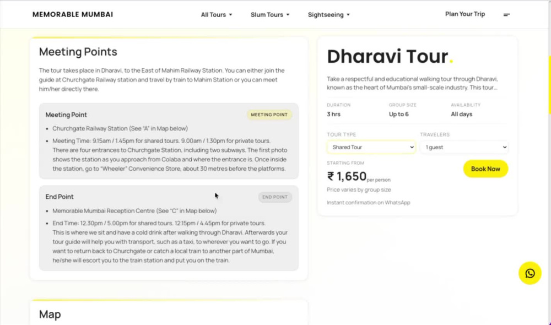Open Tour Type dropdown showing Shared Tour
Image resolution: width=551 pixels, height=325 pixels.
tap(371, 147)
